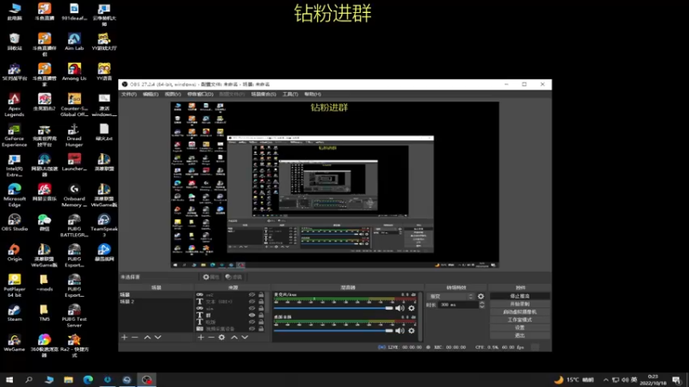Viewport: 689px width, 387px height.
Task: Select the TeamSpeak 3 desktop icon
Action: pos(104,225)
